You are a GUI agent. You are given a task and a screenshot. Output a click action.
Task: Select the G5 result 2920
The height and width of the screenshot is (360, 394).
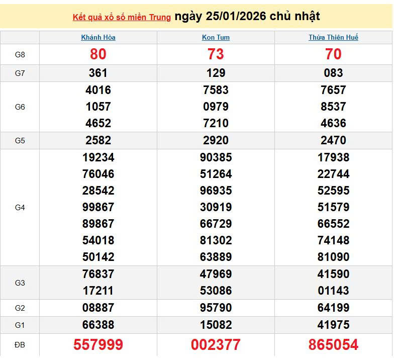(x=216, y=140)
